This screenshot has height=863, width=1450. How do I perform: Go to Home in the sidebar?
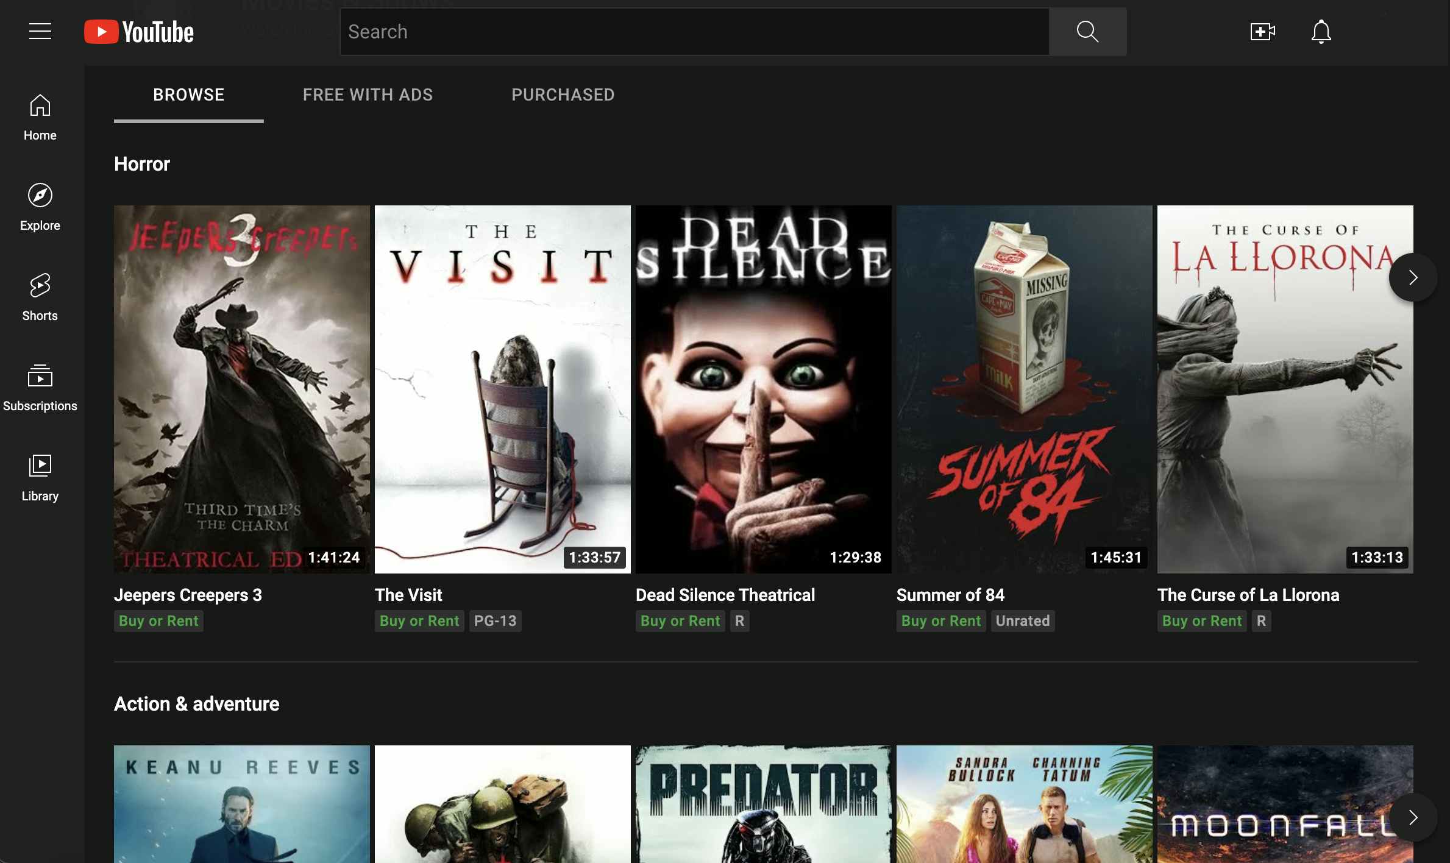pyautogui.click(x=40, y=118)
